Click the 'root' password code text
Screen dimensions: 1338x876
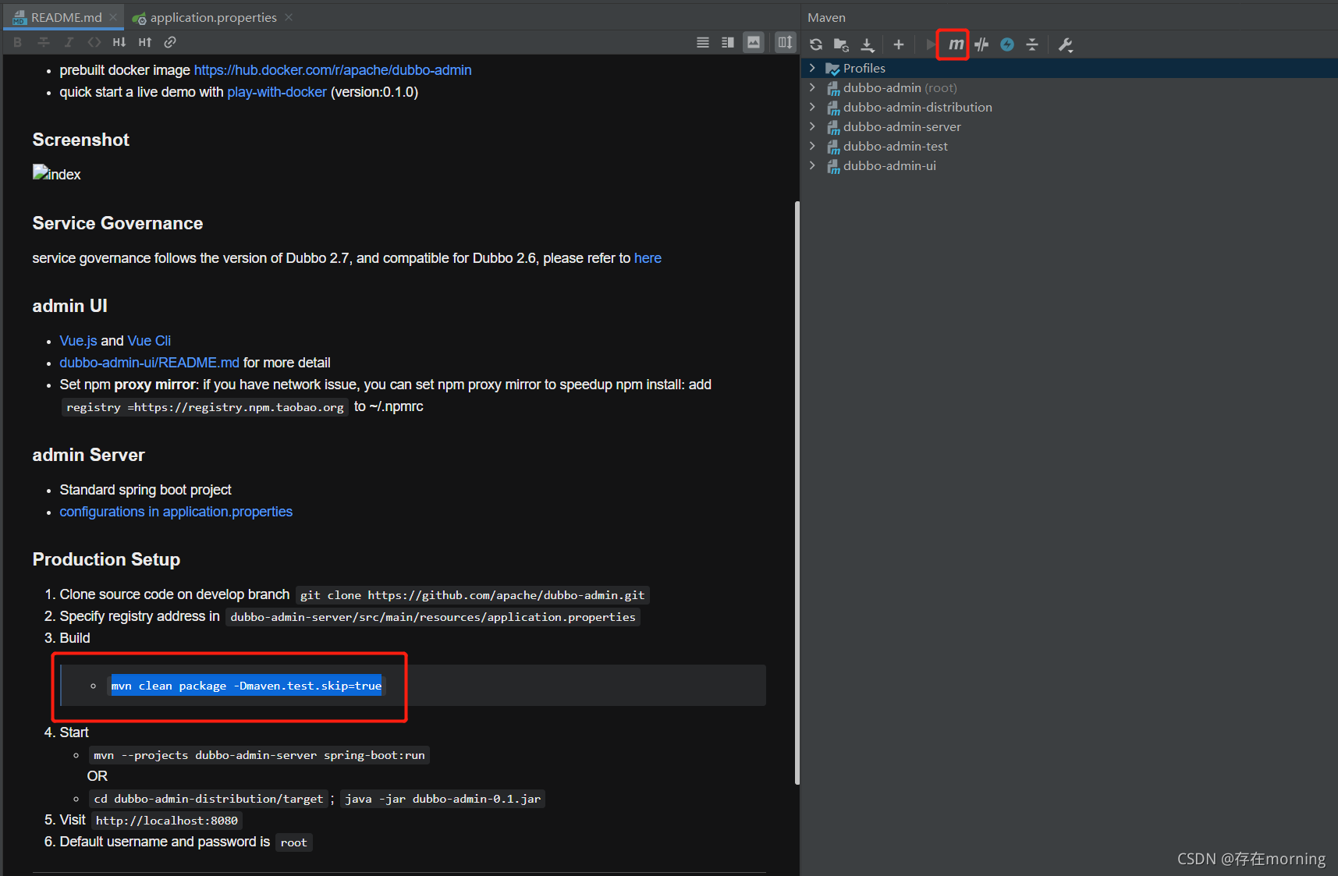click(x=294, y=842)
